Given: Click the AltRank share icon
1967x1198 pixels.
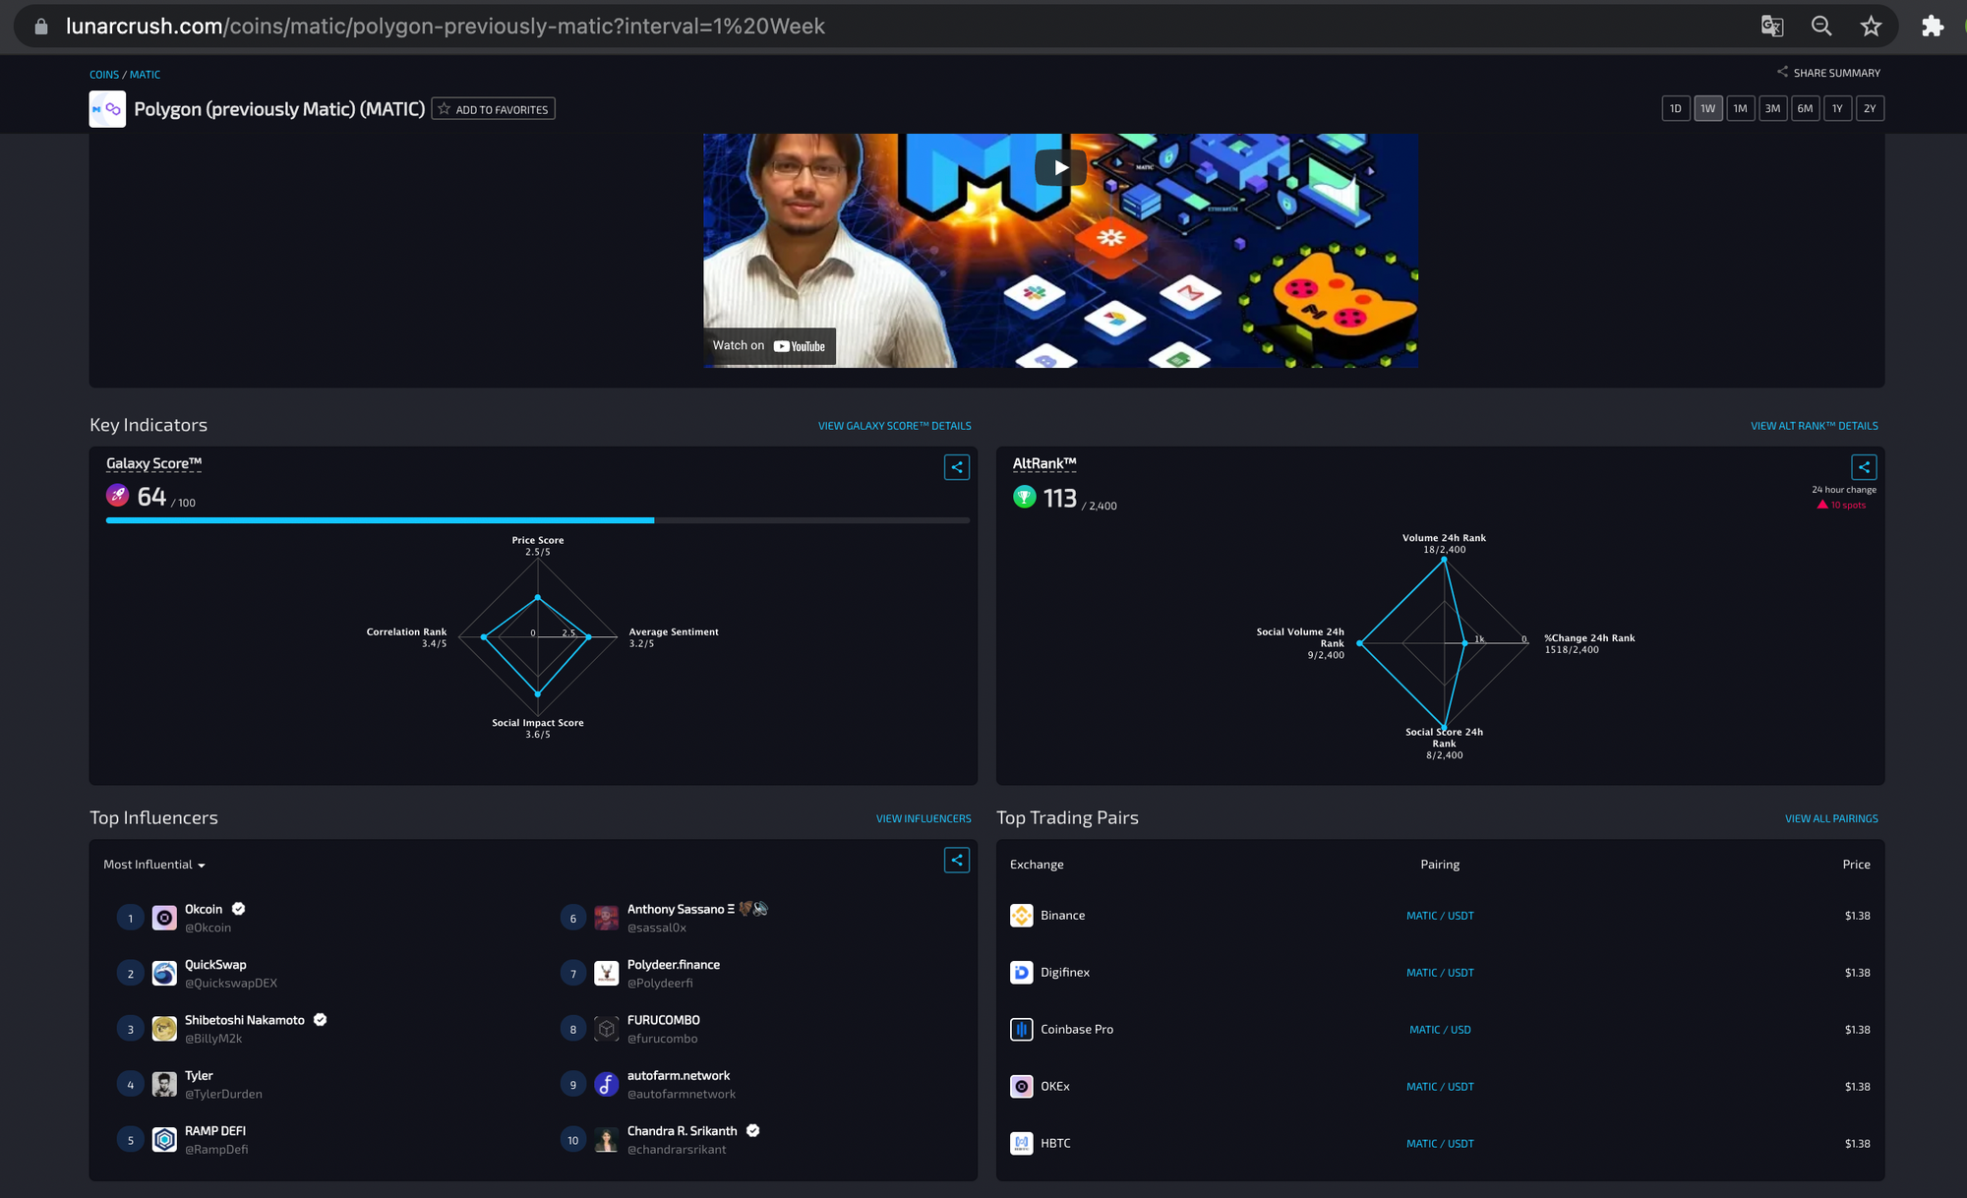Looking at the screenshot, I should tap(1863, 467).
